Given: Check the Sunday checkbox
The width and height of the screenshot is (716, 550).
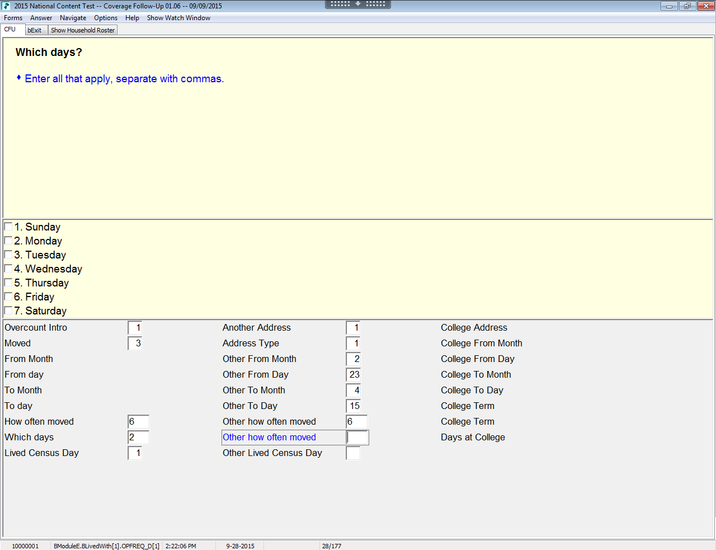Looking at the screenshot, I should tap(8, 227).
